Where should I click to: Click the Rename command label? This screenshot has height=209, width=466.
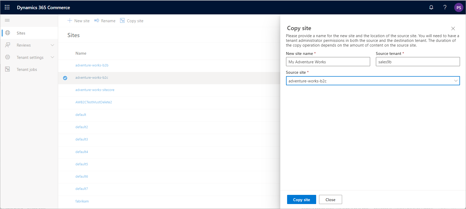click(x=108, y=21)
